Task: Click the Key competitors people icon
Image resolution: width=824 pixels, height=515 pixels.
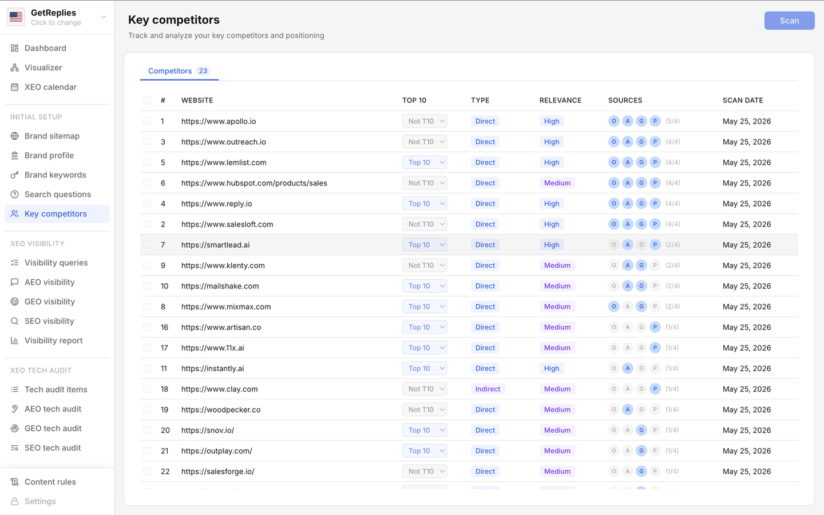Action: [15, 214]
